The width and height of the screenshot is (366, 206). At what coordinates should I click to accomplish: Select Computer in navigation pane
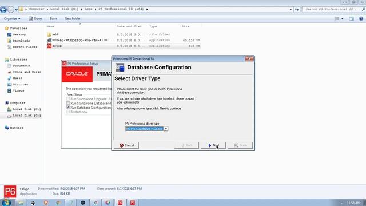click(18, 103)
